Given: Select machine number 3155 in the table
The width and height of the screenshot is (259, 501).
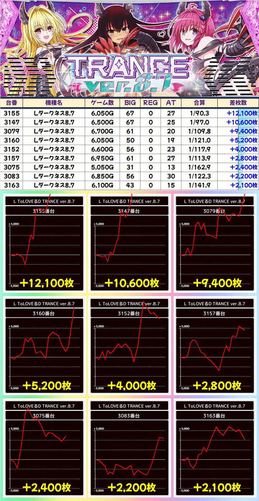Looking at the screenshot, I should point(11,113).
